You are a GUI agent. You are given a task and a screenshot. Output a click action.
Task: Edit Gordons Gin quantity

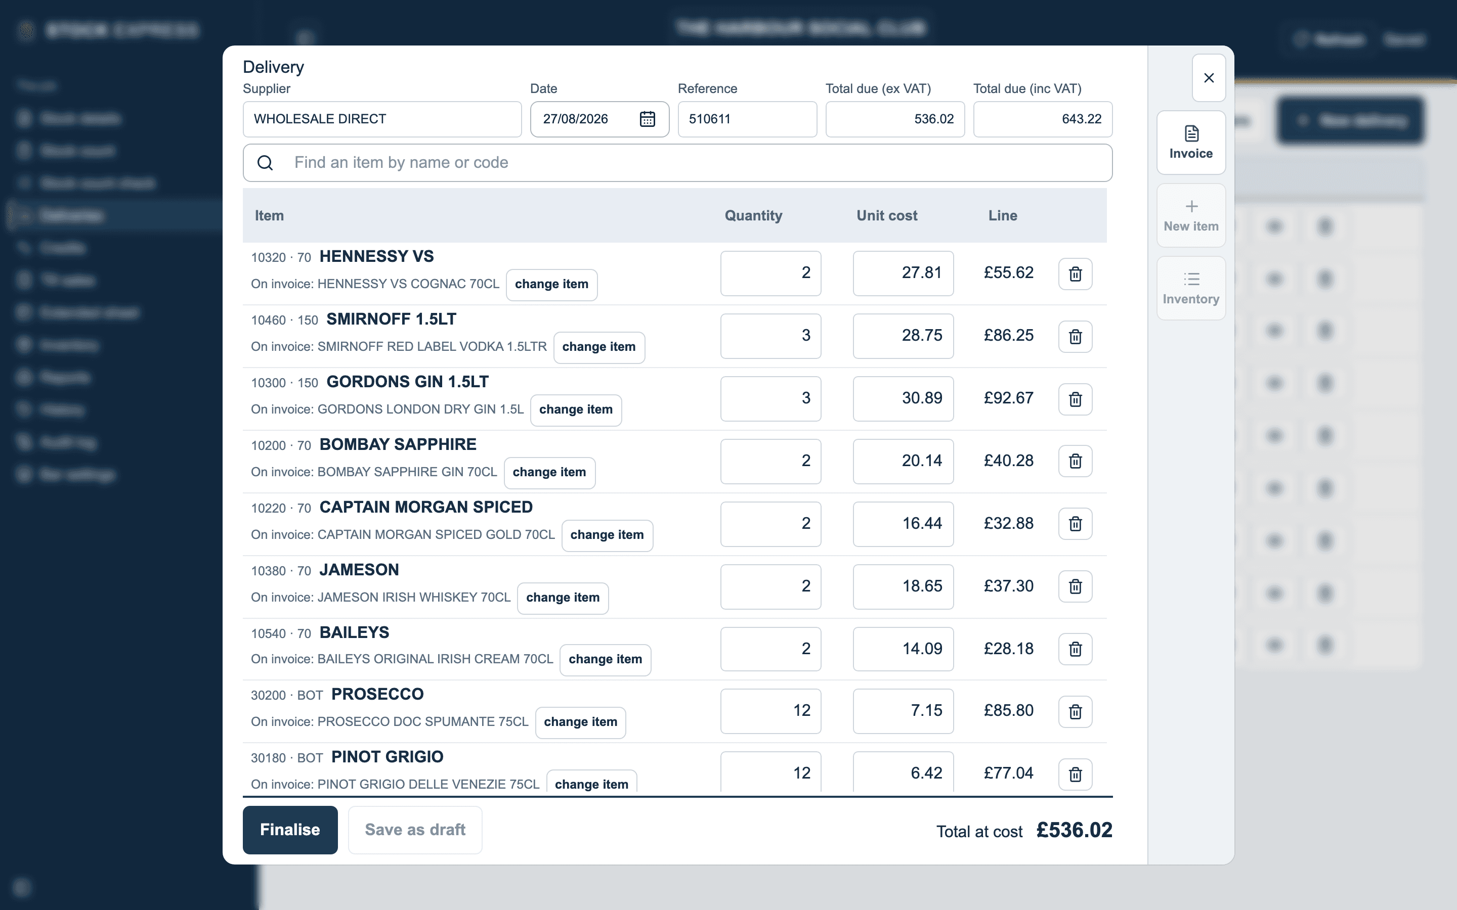pos(770,398)
